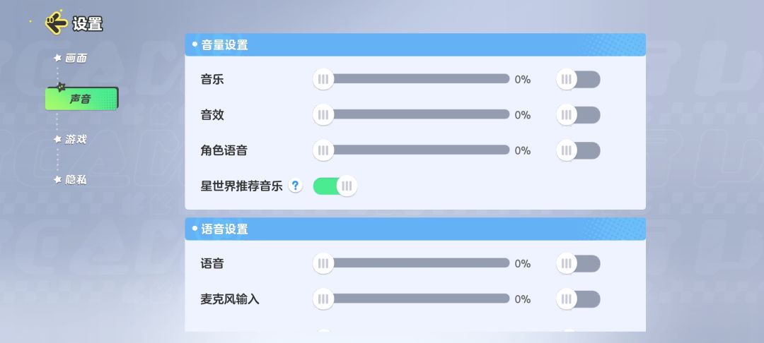Open the 画面 settings tab
This screenshot has width=764, height=343.
coord(76,59)
